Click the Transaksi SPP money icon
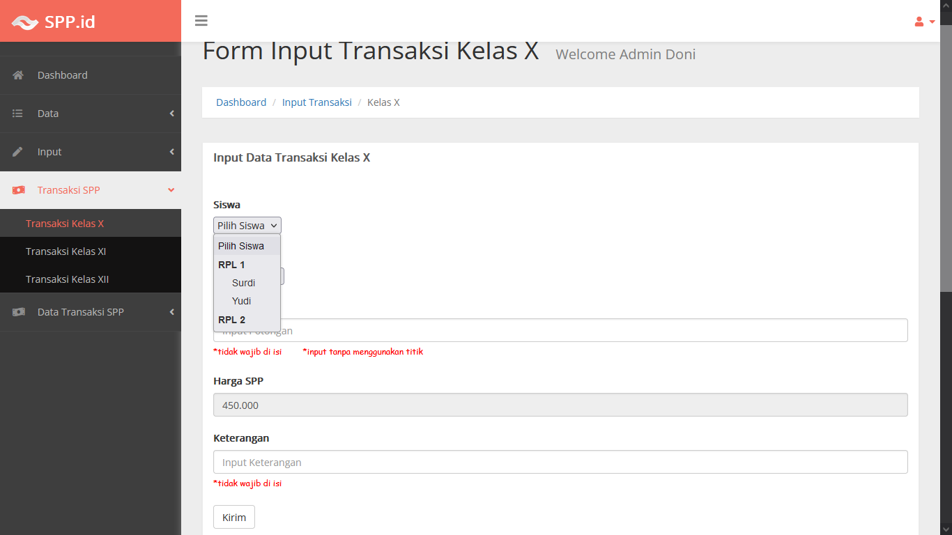This screenshot has width=952, height=535. coord(19,190)
